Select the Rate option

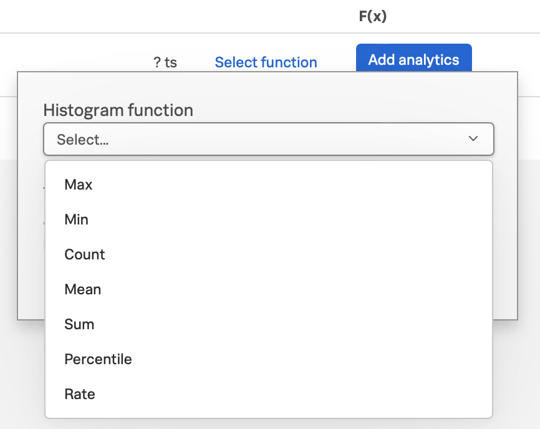(x=269, y=394)
